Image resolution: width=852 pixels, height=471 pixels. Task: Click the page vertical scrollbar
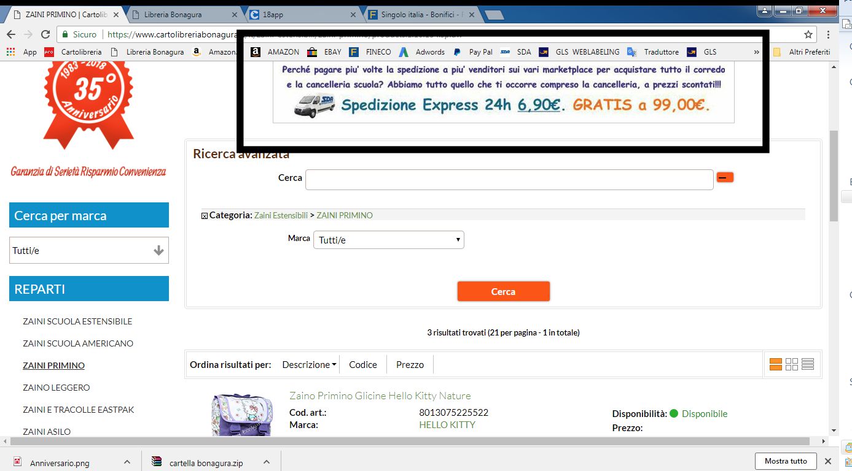[834, 177]
